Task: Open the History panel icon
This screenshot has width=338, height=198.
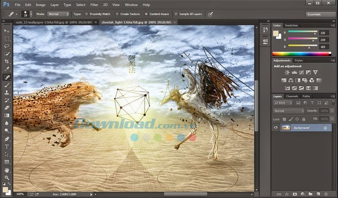Action: [265, 30]
